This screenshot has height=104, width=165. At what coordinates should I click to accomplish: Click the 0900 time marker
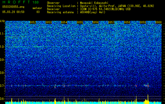158,22
